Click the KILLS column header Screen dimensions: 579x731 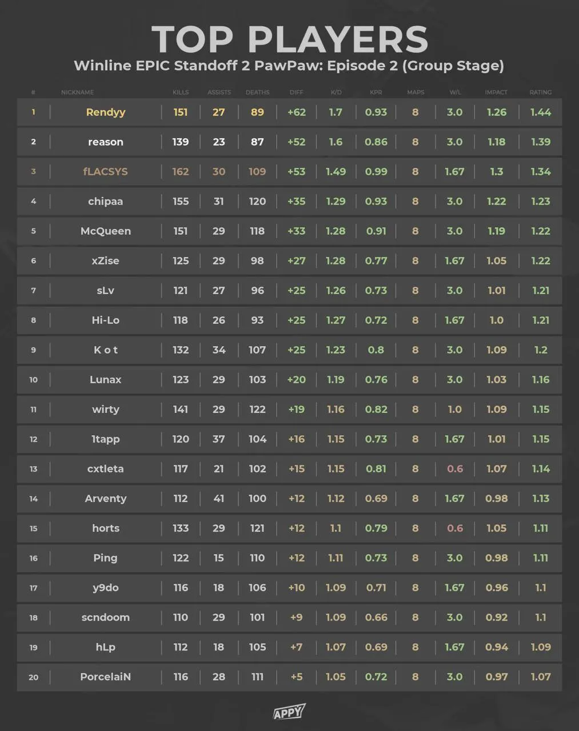(181, 92)
